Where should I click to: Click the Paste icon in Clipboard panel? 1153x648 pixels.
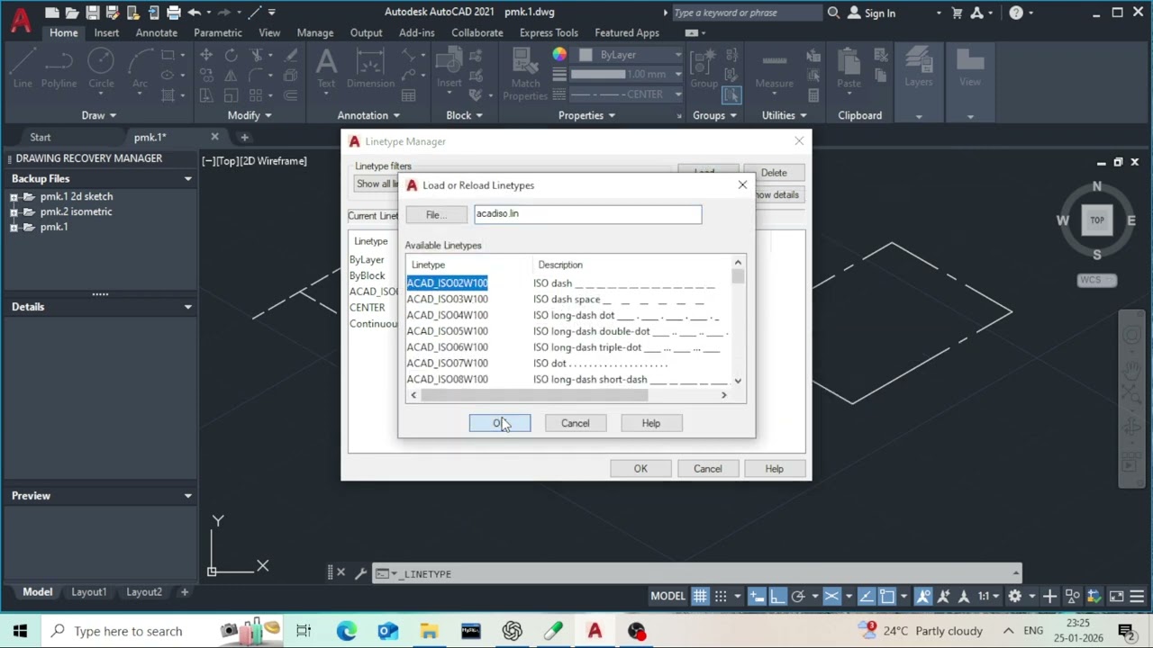849,68
